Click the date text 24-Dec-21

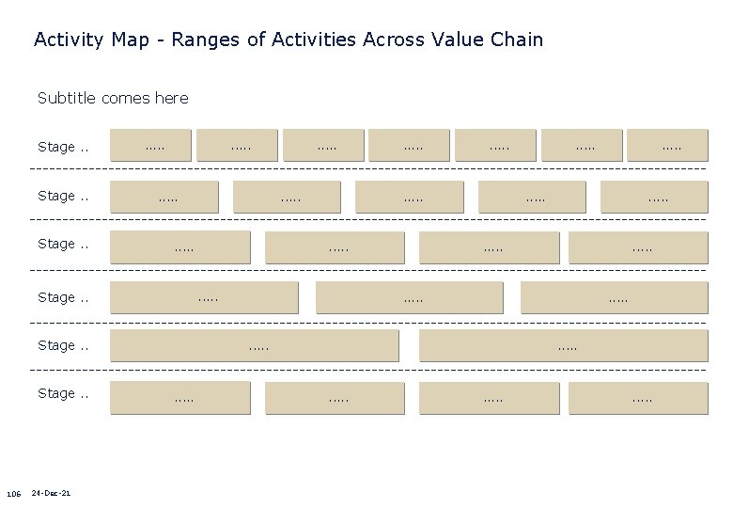(x=52, y=493)
